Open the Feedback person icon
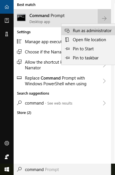This screenshot has height=175, width=115. click(x=7, y=157)
